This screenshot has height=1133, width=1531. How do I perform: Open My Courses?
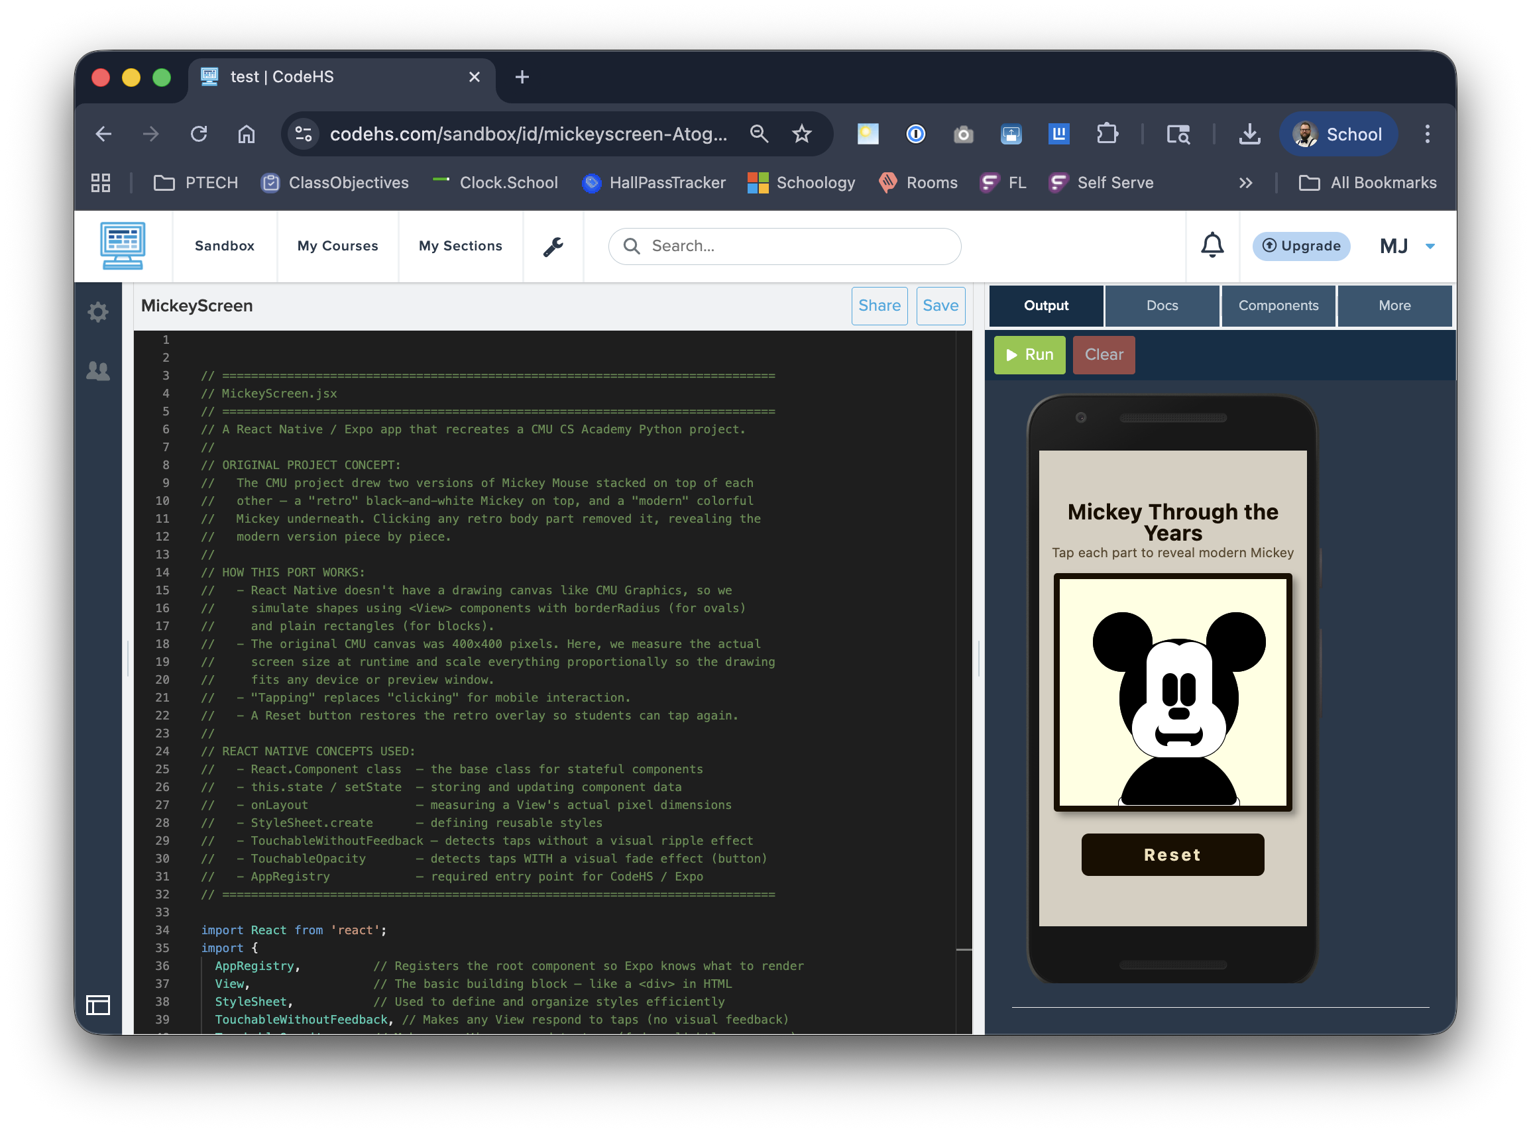click(337, 246)
